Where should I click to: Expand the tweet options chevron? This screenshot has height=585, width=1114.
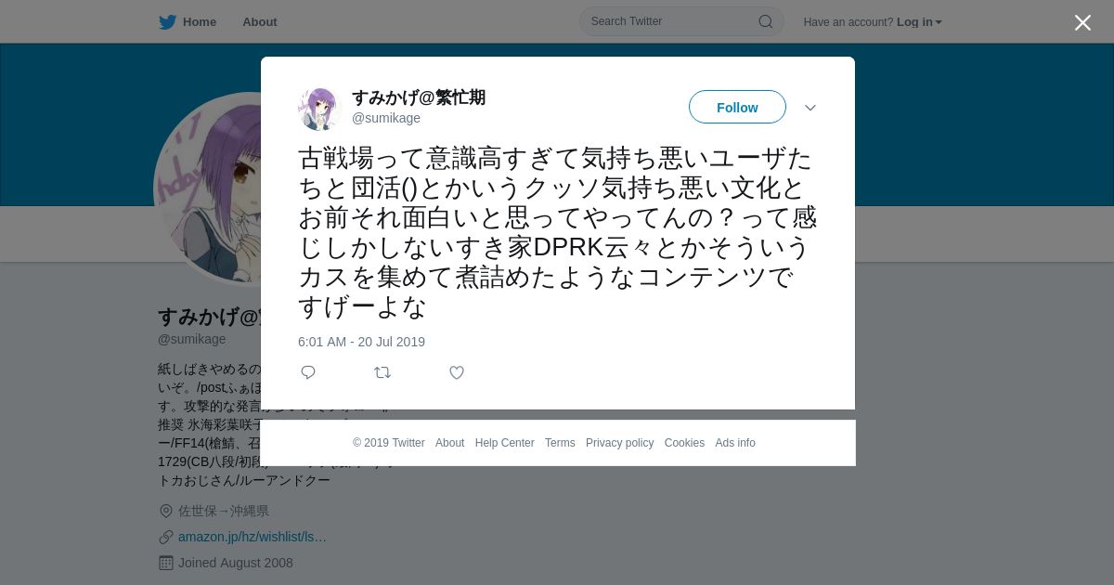pos(810,108)
